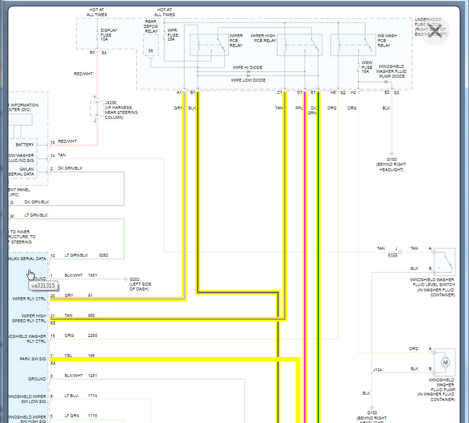Click the WS WASH PCB RELAY symbol
469x423 pixels.
click(x=353, y=45)
